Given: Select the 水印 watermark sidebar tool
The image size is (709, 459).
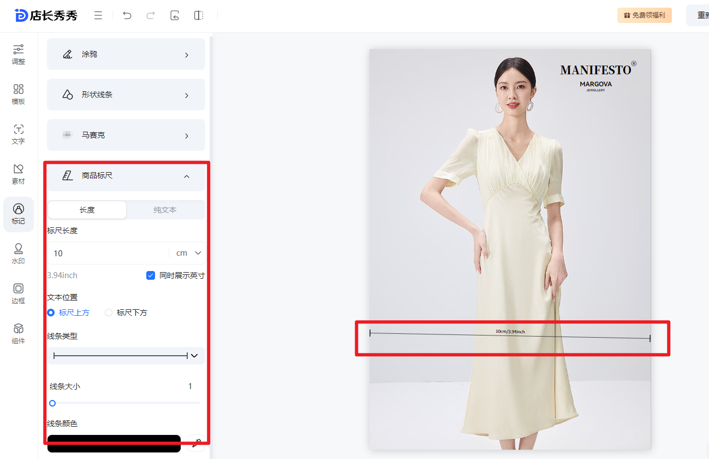Looking at the screenshot, I should 19,254.
